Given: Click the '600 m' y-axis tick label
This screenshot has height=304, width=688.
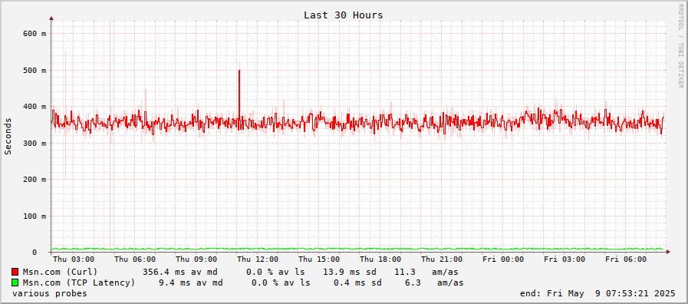Looking at the screenshot, I should 35,33.
